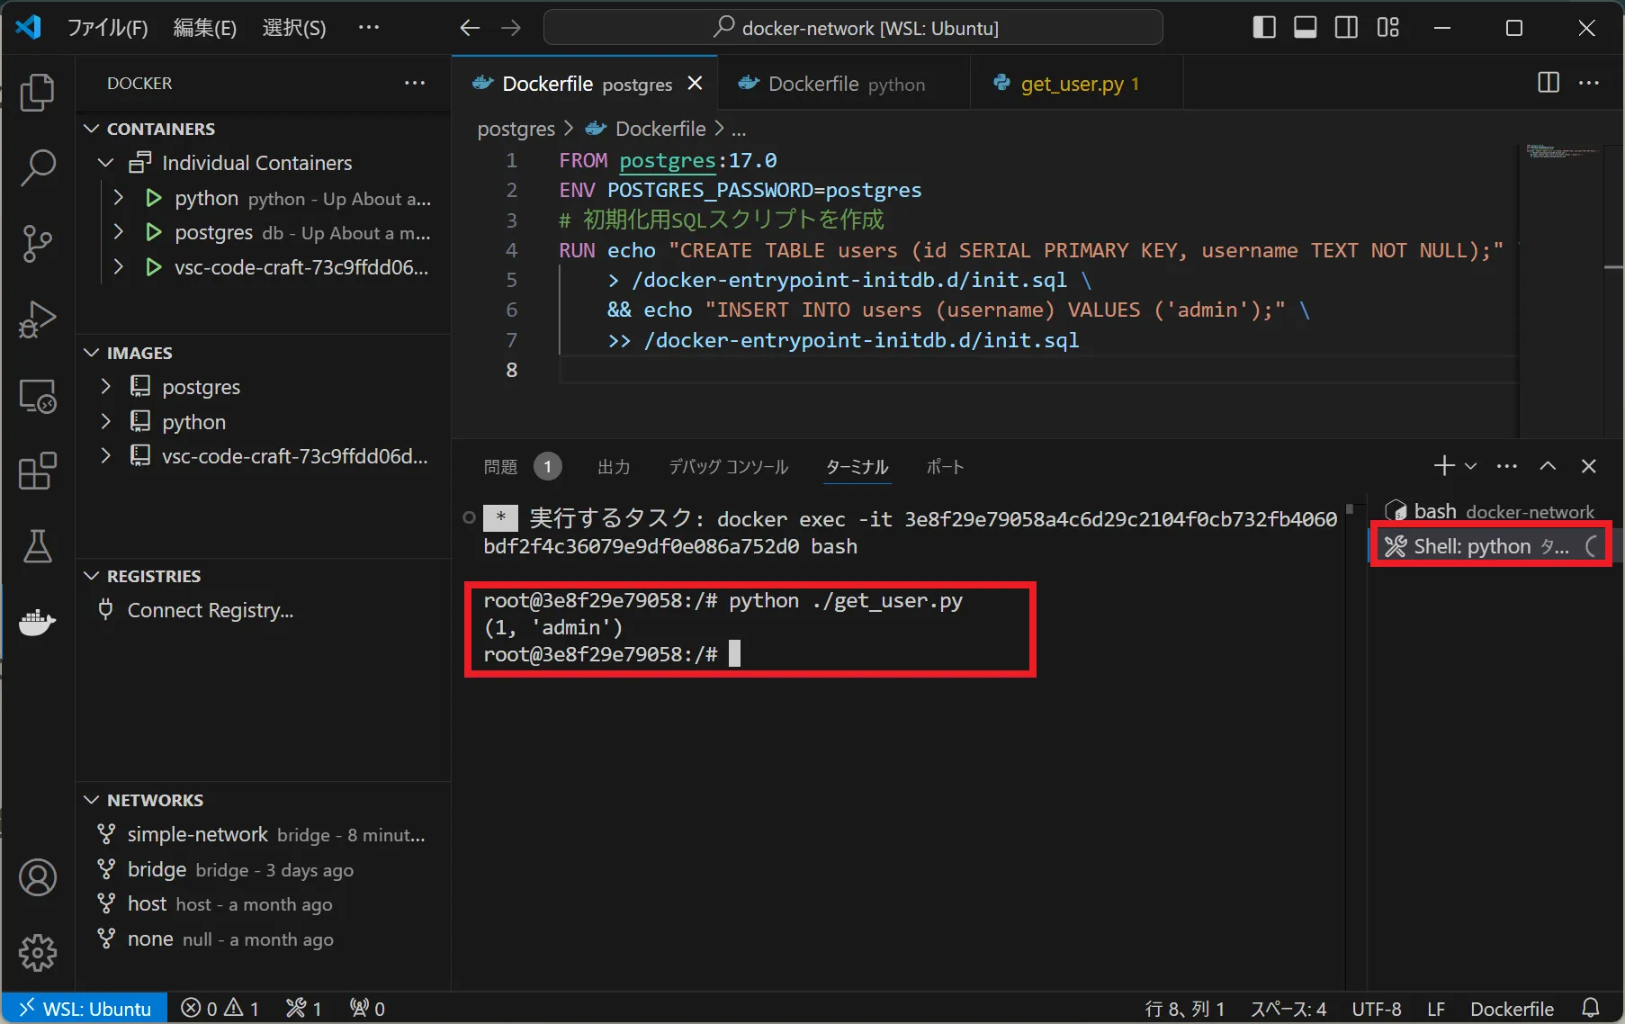Click the command center search field
Screen dimensions: 1625x1024
(x=853, y=27)
